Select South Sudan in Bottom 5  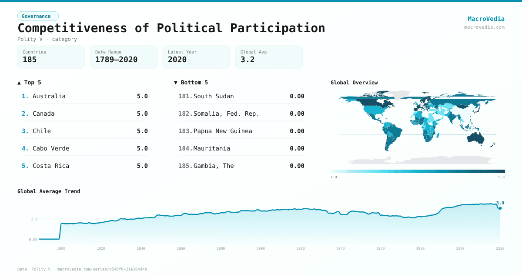(x=214, y=96)
